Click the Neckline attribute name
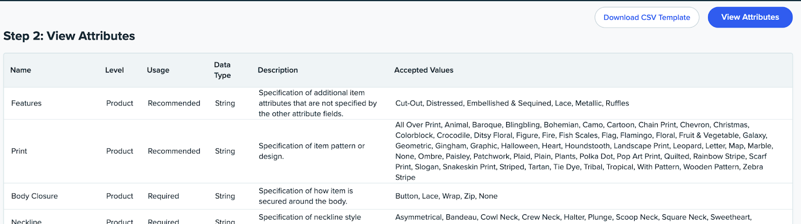The image size is (801, 224). [27, 221]
